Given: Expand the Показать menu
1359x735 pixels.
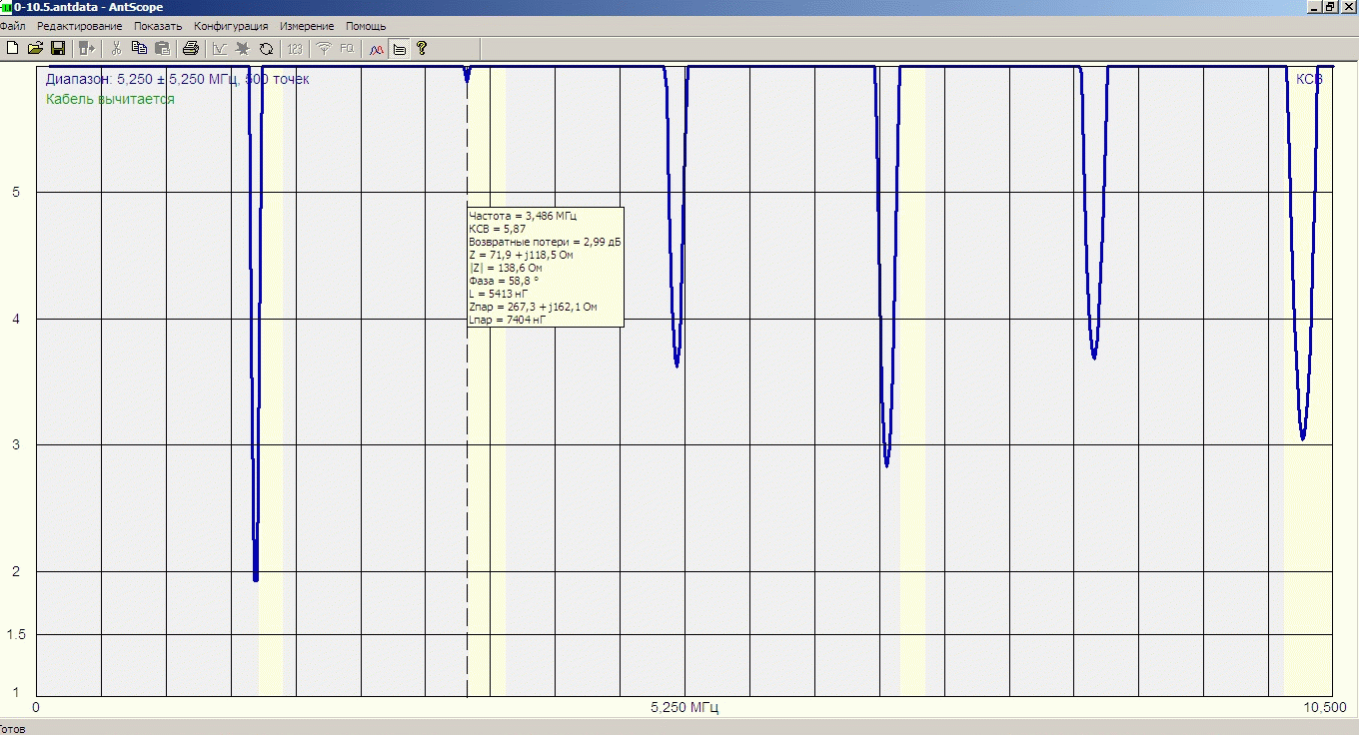Looking at the screenshot, I should click(x=158, y=26).
